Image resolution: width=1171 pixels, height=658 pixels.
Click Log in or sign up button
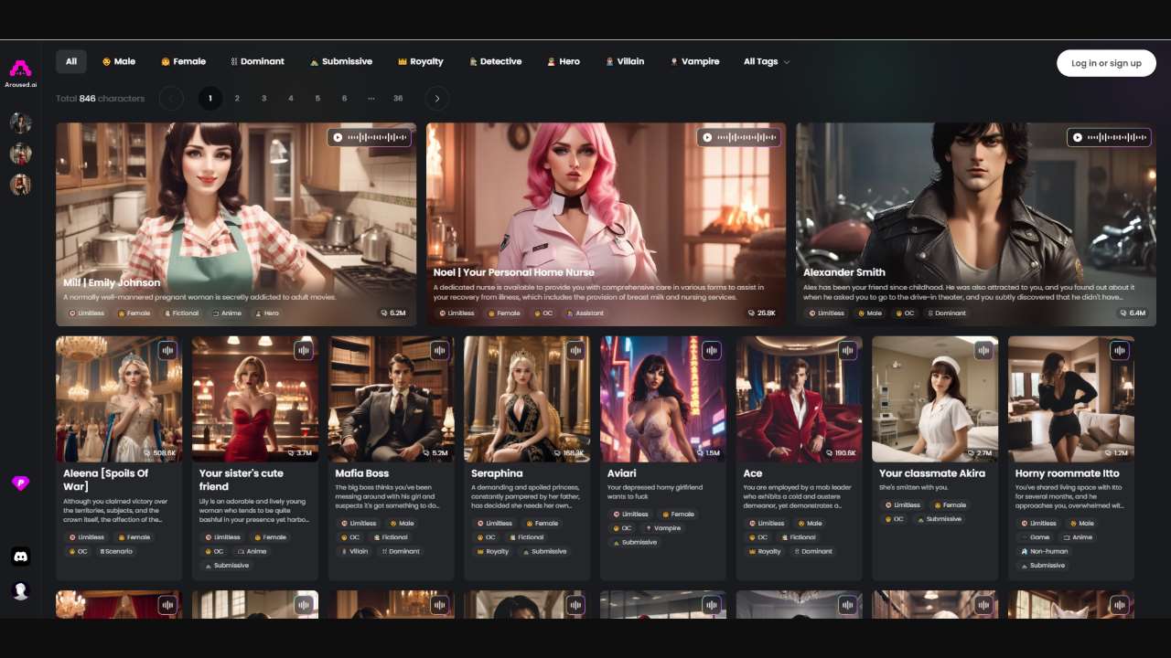click(x=1106, y=63)
